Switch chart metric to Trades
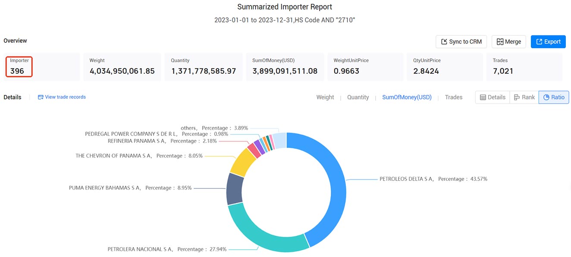 (x=454, y=97)
